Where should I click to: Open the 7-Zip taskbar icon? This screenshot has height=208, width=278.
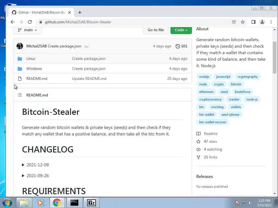(x=91, y=203)
